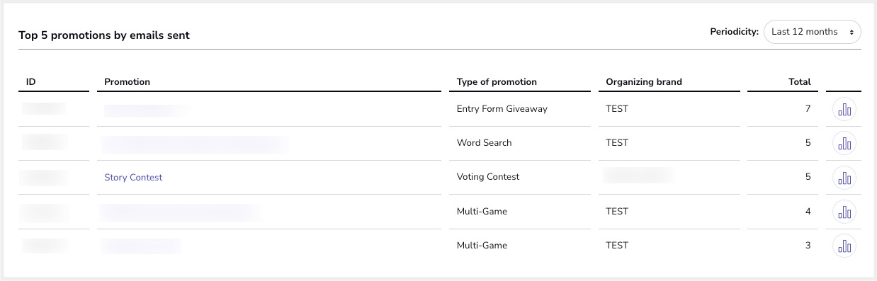Click the Organizing brand column header
877x281 pixels.
(x=644, y=82)
